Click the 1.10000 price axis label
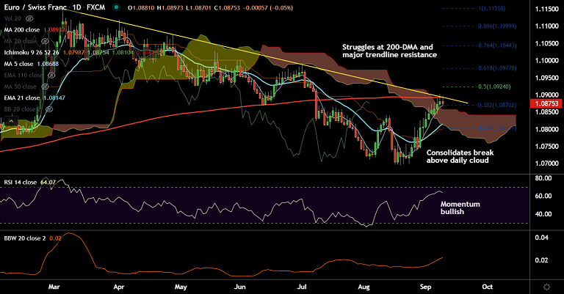This screenshot has height=294, width=564. [x=546, y=61]
